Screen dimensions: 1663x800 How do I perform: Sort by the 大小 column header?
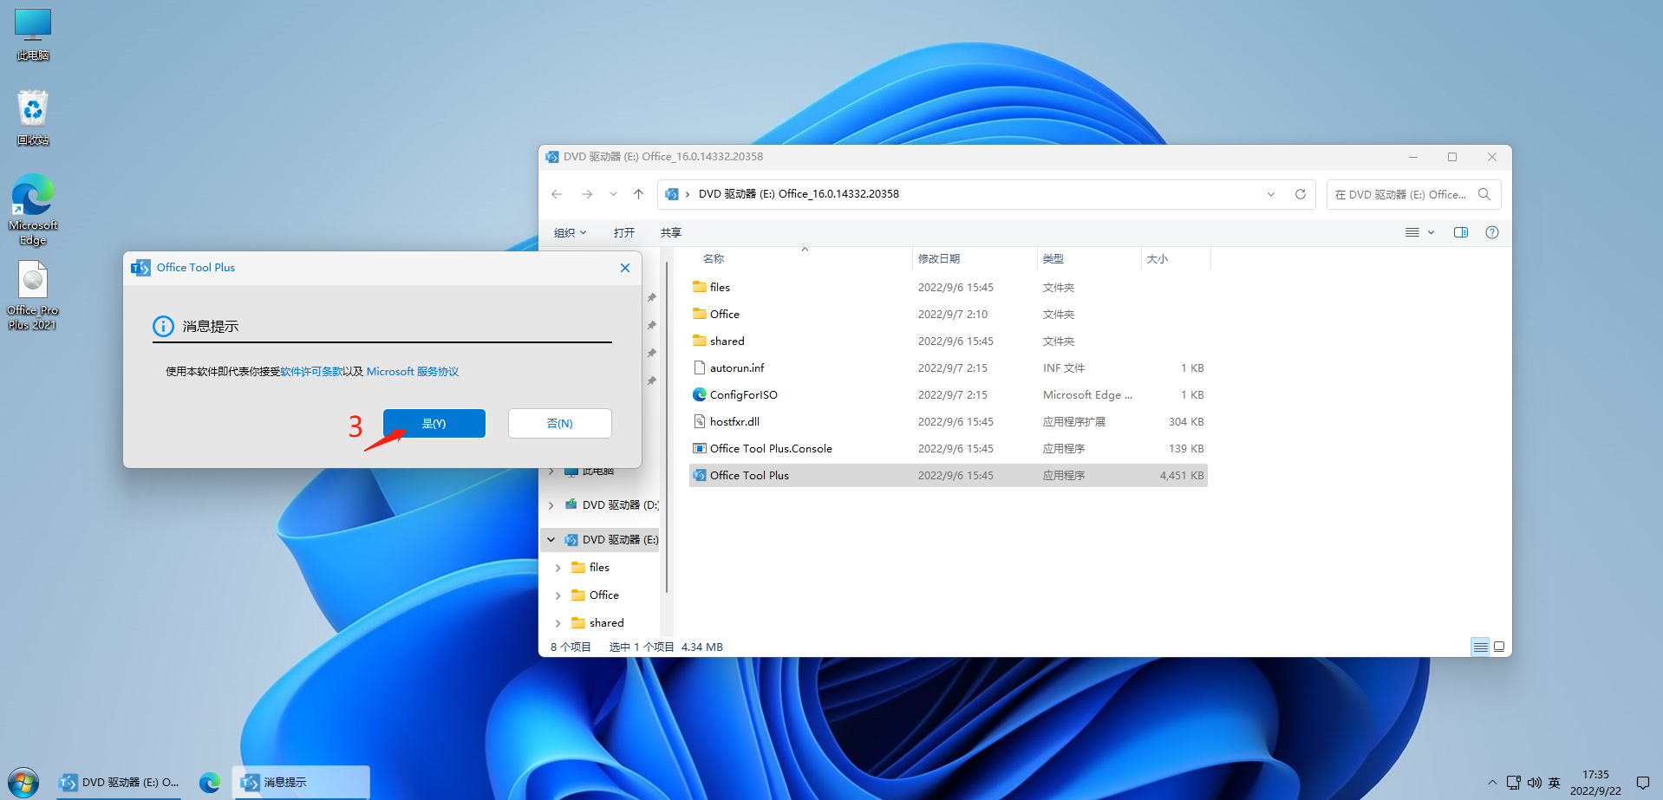[x=1158, y=258]
